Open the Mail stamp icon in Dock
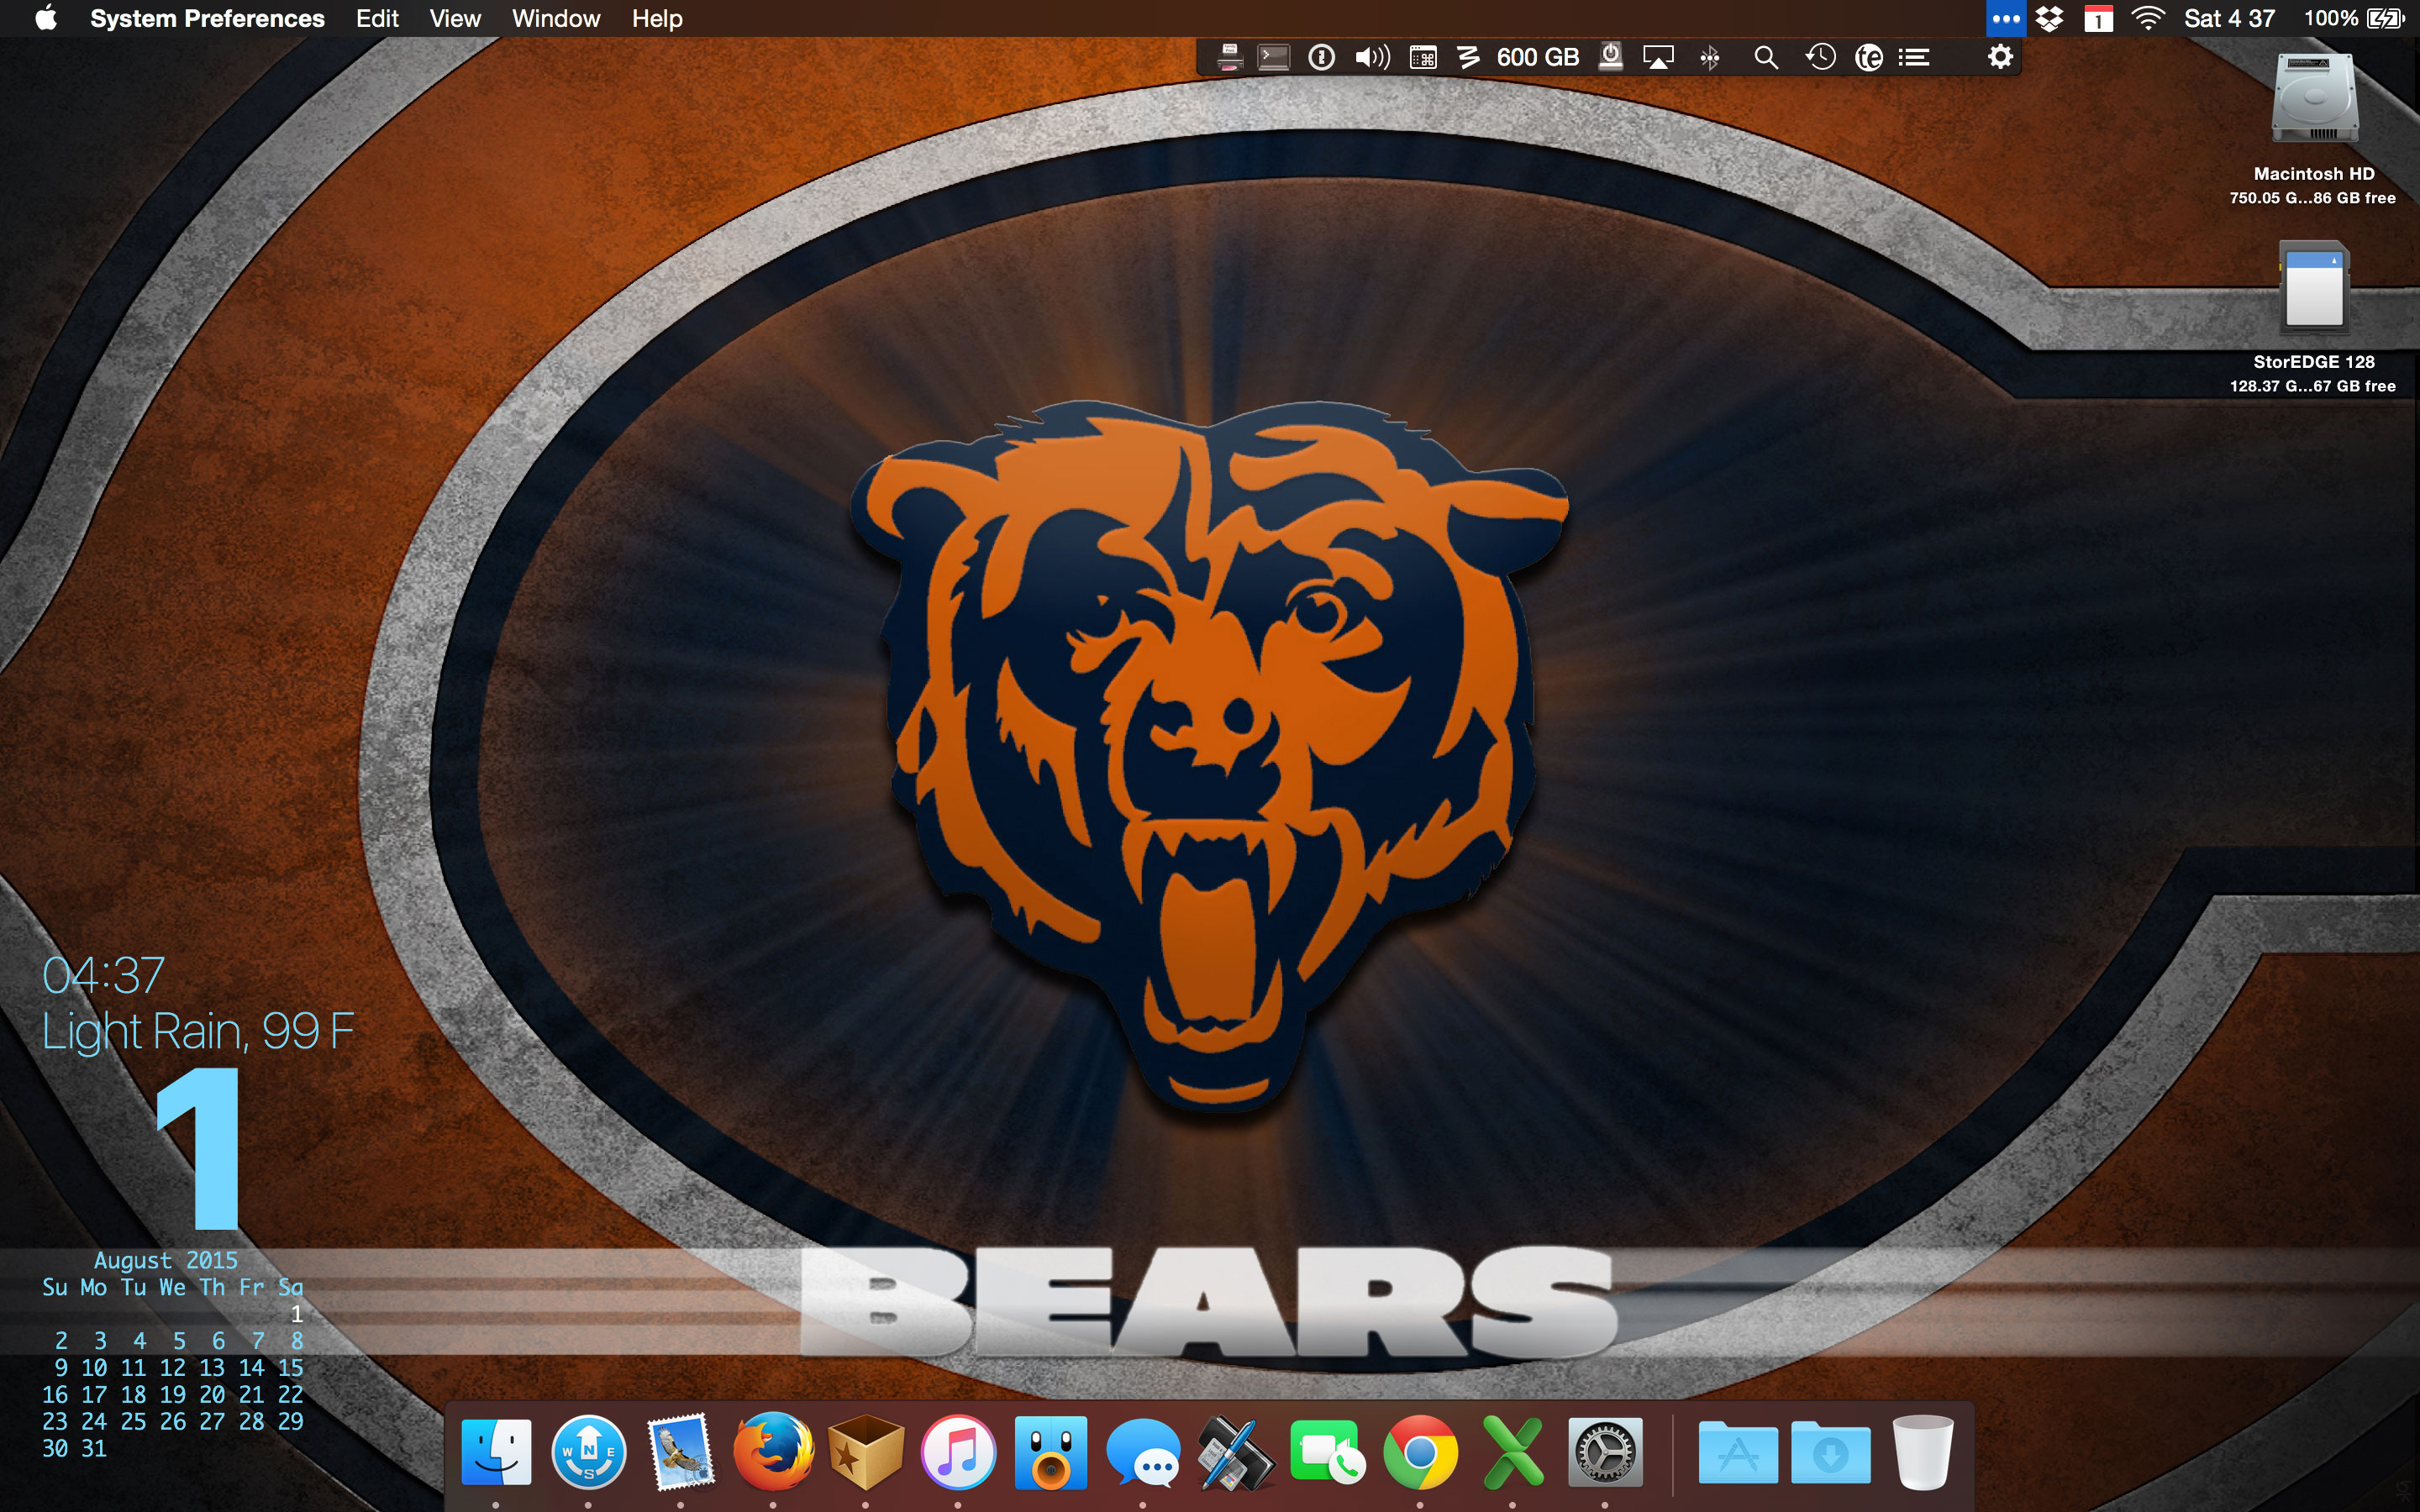Viewport: 2420px width, 1512px height. 681,1451
